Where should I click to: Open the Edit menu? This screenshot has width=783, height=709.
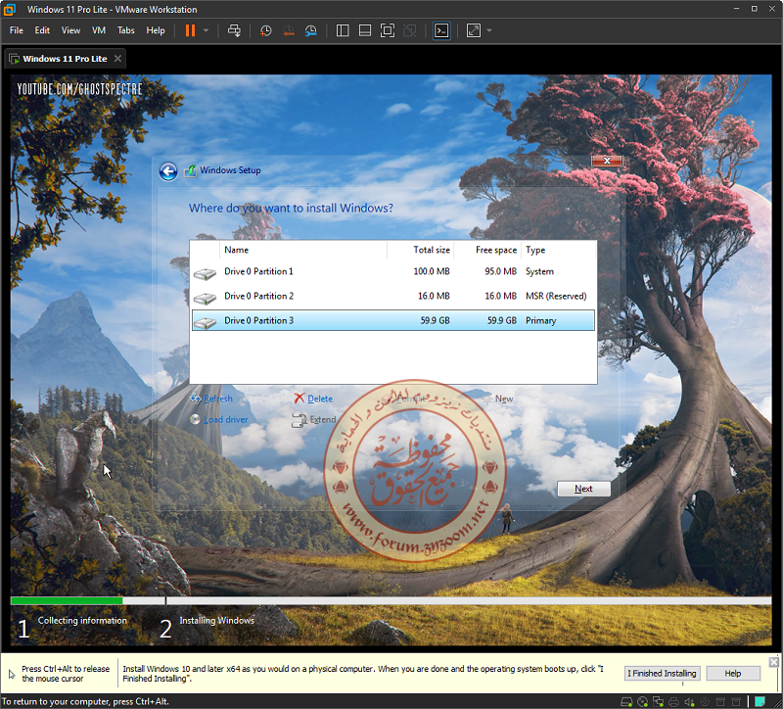[42, 30]
